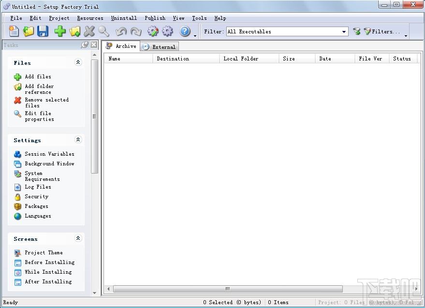425x308 pixels.
Task: Click the Add files link
Action: point(38,77)
